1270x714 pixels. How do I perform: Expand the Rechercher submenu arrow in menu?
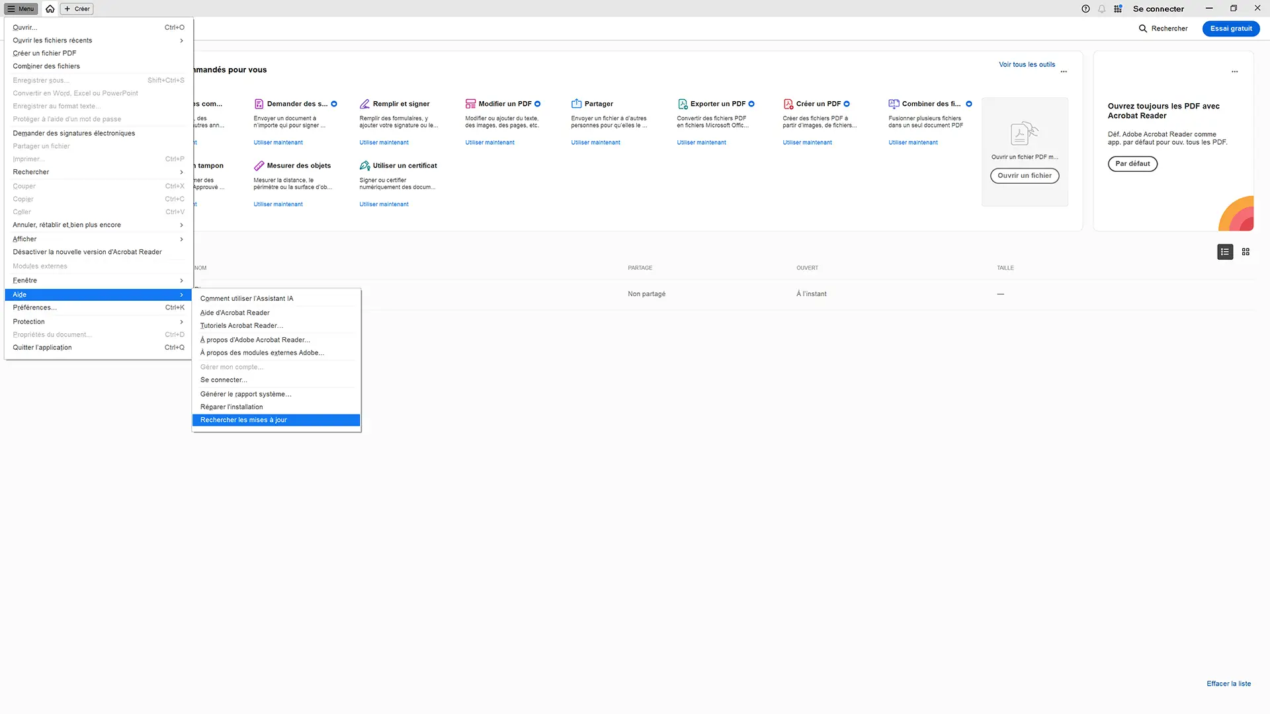181,172
